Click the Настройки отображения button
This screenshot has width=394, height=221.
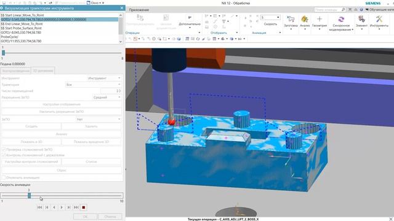coord(62,104)
